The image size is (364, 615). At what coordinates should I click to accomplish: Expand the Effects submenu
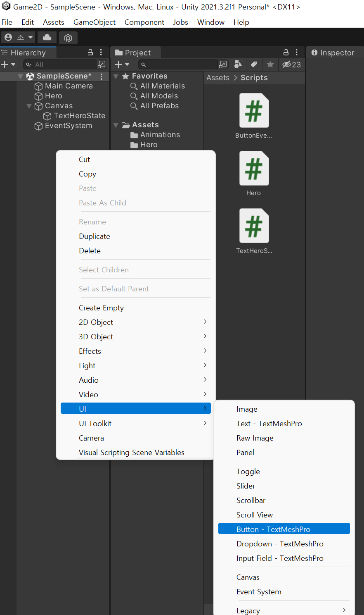136,351
